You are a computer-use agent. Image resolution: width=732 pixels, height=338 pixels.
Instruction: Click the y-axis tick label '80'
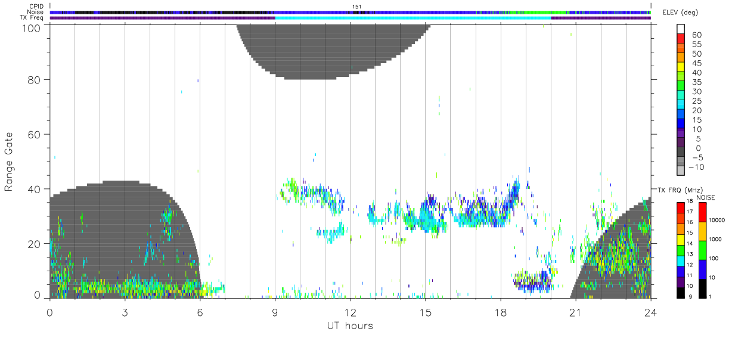coord(35,80)
